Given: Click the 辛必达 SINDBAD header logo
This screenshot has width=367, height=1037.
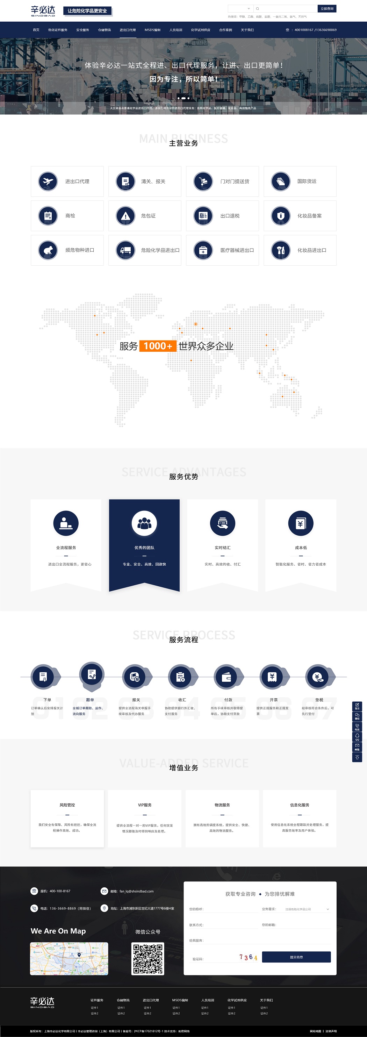Looking at the screenshot, I should [x=43, y=11].
